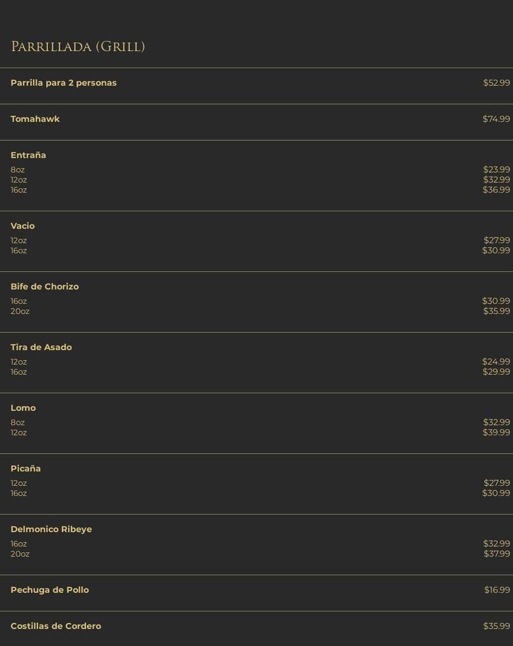Click the $52.99 Parrilla price
The image size is (513, 646).
click(x=496, y=83)
